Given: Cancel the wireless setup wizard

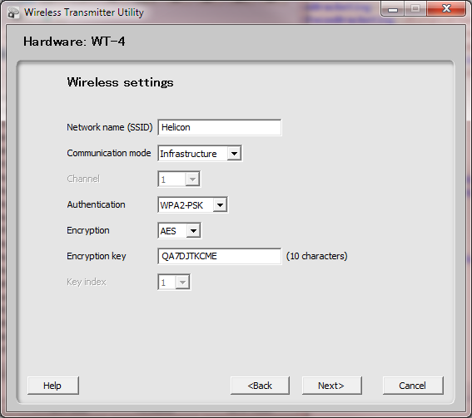Looking at the screenshot, I should pos(413,386).
